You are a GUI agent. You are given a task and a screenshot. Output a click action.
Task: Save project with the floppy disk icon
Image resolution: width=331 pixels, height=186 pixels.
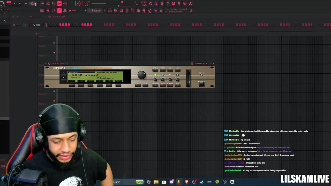pos(173,4)
